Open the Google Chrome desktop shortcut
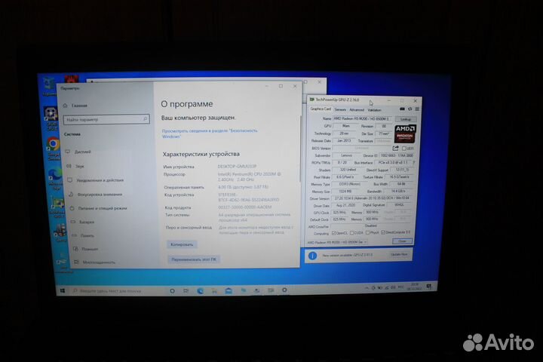Image resolution: width=543 pixels, height=362 pixels. [x=54, y=148]
